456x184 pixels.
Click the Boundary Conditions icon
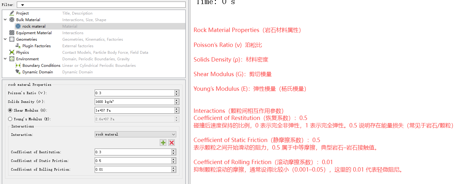coord(18,65)
